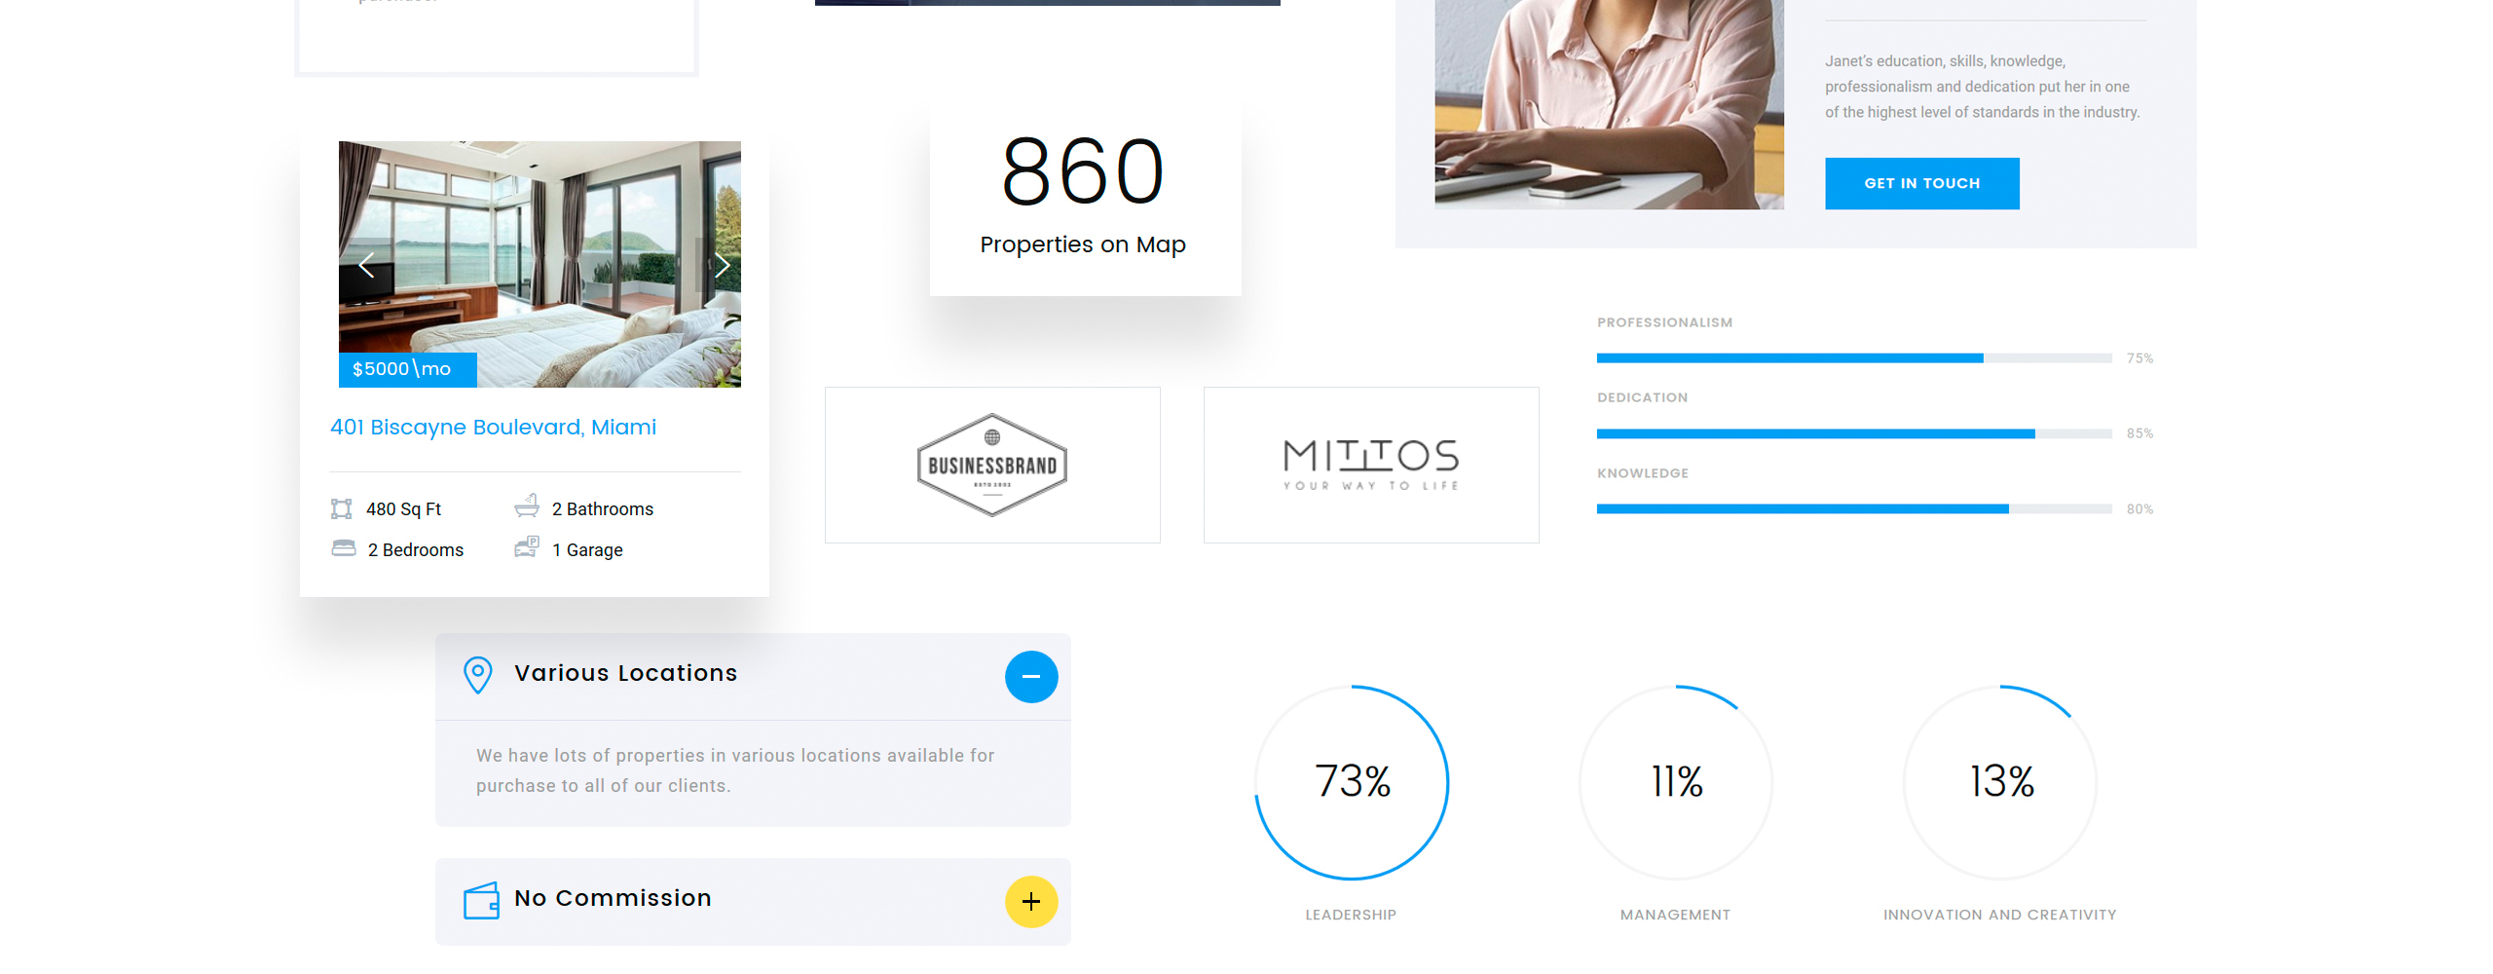2493x974 pixels.
Task: Click the 480 Sq Ft text
Action: pos(403,509)
